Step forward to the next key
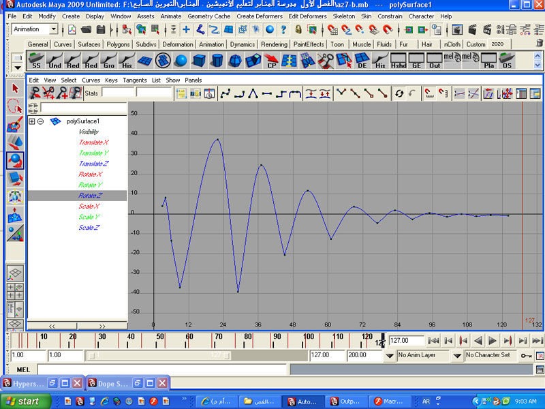This screenshot has height=409, width=545. coord(508,340)
